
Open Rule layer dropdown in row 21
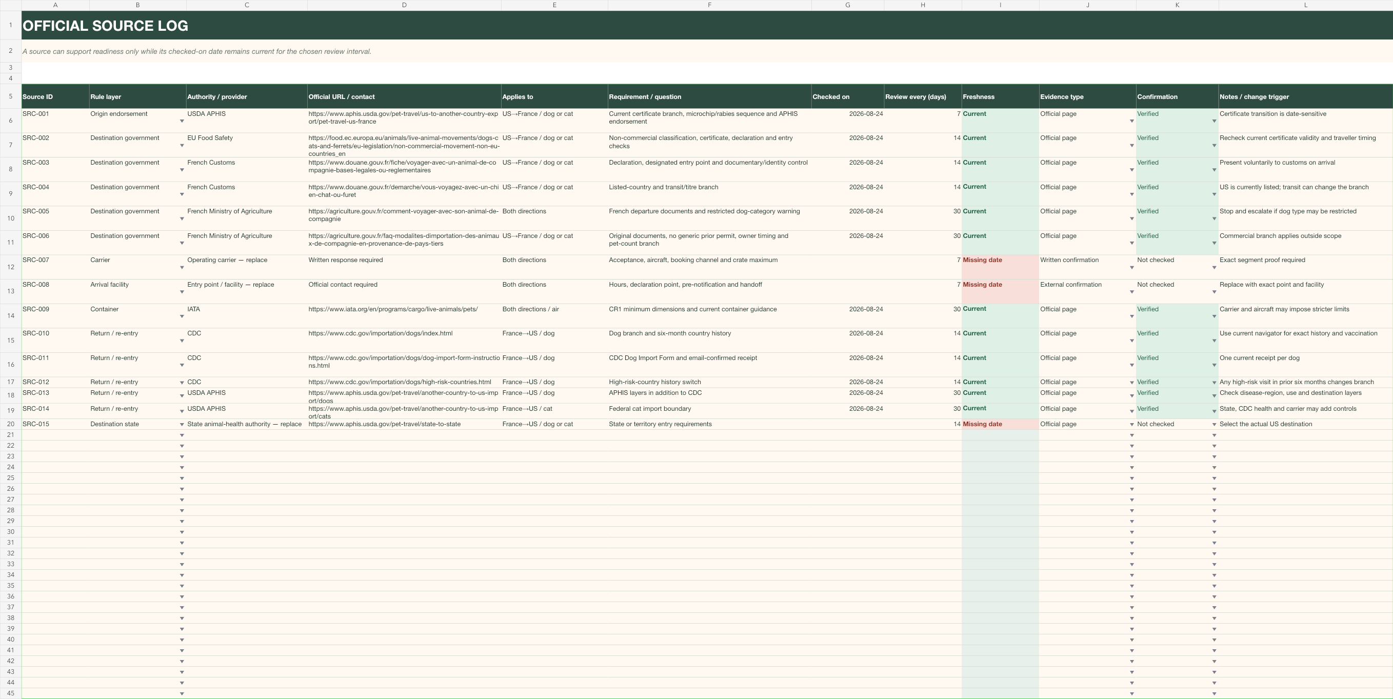click(182, 435)
